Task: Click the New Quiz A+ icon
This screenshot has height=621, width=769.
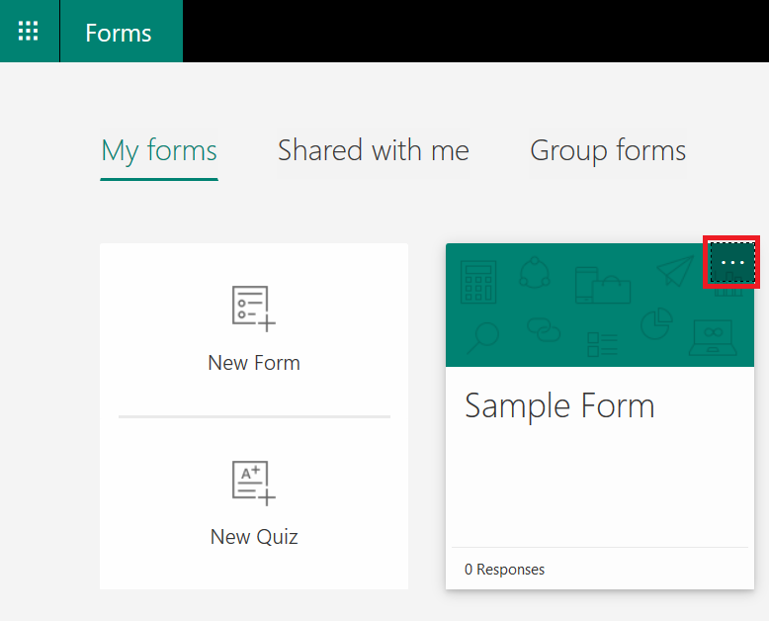Action: tap(254, 483)
